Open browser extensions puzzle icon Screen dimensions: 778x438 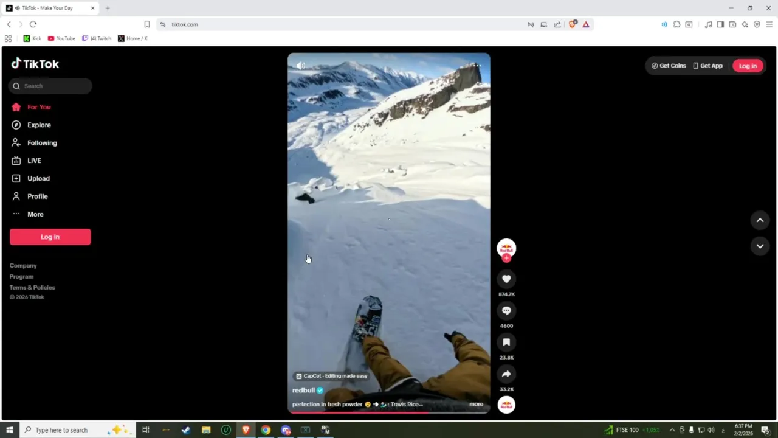tap(676, 24)
